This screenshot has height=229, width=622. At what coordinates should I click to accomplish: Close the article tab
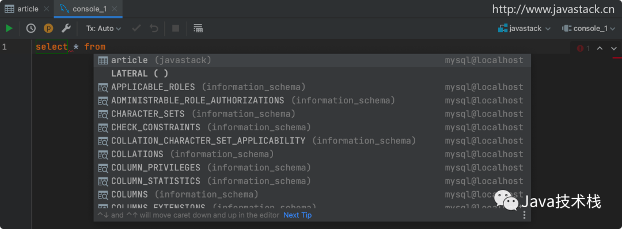coord(47,9)
